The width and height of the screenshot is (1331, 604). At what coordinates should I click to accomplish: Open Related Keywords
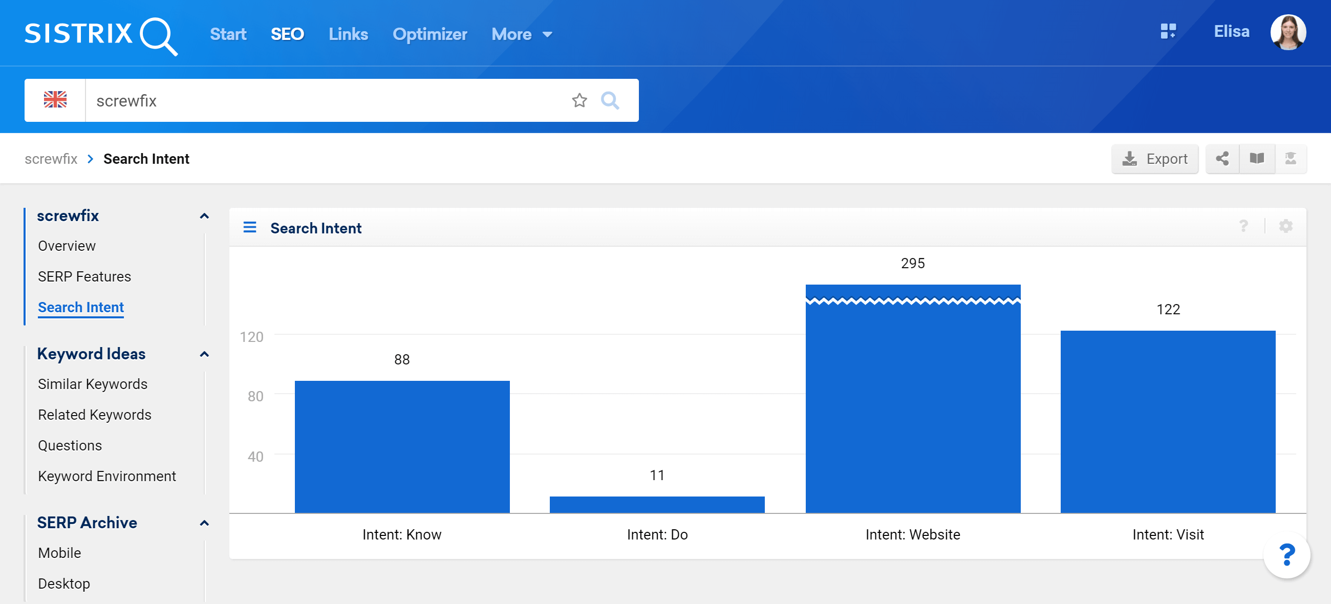pos(95,415)
